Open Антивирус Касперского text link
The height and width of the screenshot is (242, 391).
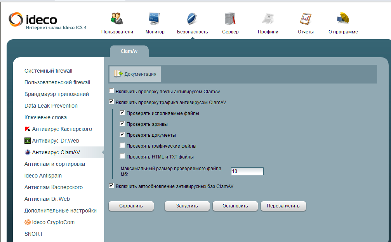point(62,129)
